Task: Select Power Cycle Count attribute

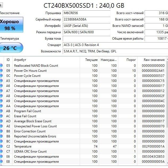Action: pyautogui.click(x=27, y=76)
